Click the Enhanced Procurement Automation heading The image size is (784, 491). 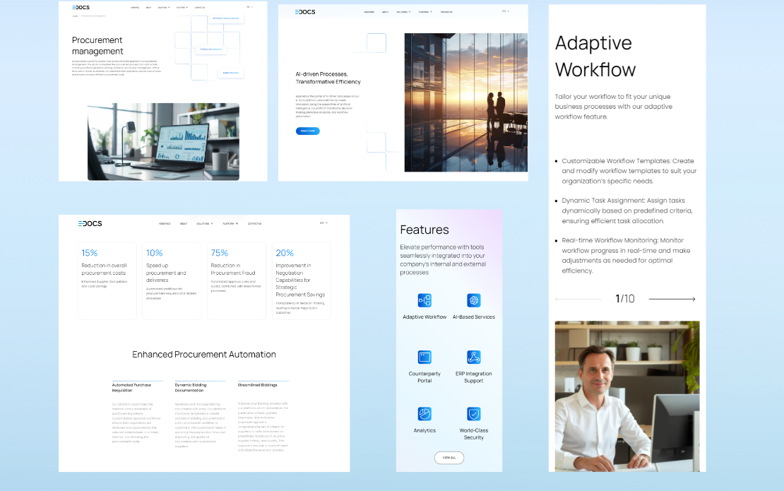pyautogui.click(x=204, y=355)
